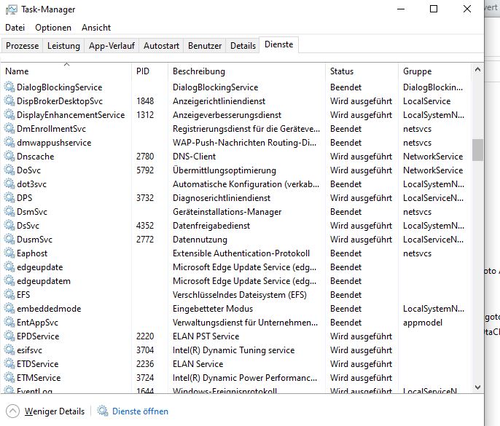500x426 pixels.
Task: Click the gear icon beside EntAppSvc
Action: (x=9, y=323)
